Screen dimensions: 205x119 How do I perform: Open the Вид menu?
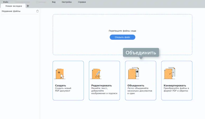coord(54,2)
